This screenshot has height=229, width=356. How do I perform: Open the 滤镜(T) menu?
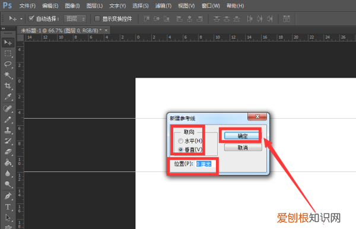point(163,6)
